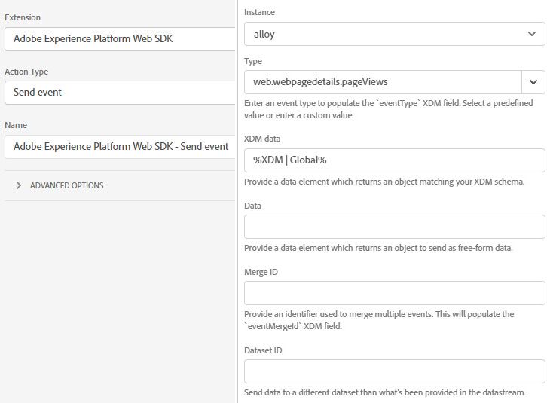The image size is (547, 403).
Task: Click the Type field with web.webpagedetails.pageViews
Action: 383,82
